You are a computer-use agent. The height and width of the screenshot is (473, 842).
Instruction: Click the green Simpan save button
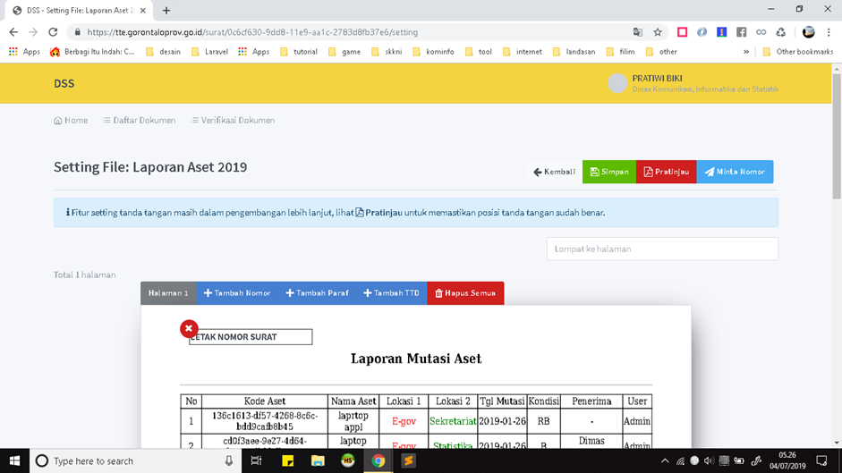[x=608, y=172]
